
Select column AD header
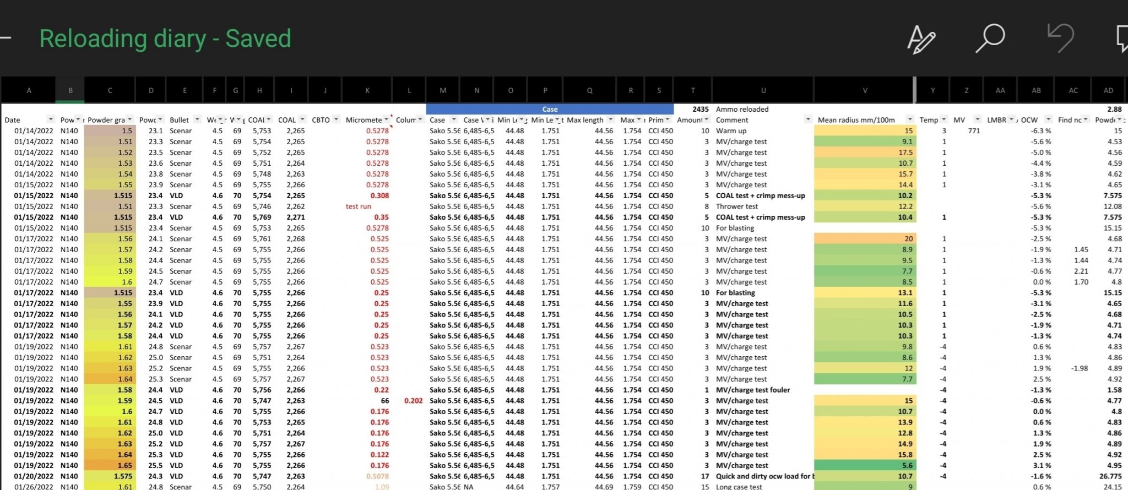click(x=1108, y=90)
